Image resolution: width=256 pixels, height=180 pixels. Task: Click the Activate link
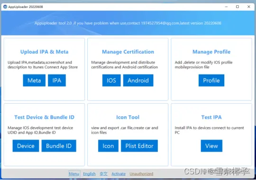(x=119, y=174)
